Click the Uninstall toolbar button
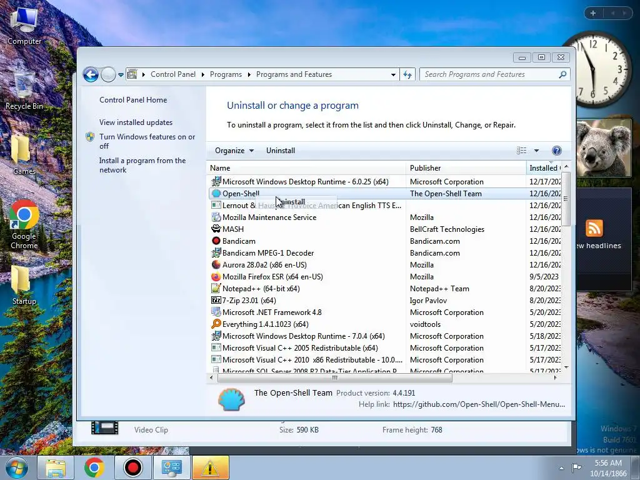The width and height of the screenshot is (640, 480). click(x=281, y=151)
